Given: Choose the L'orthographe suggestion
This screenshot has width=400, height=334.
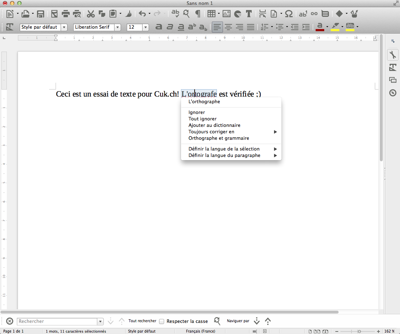Looking at the screenshot, I should (x=231, y=101).
